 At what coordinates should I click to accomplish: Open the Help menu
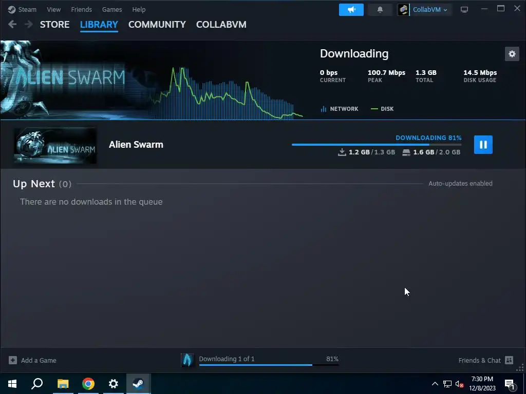139,9
